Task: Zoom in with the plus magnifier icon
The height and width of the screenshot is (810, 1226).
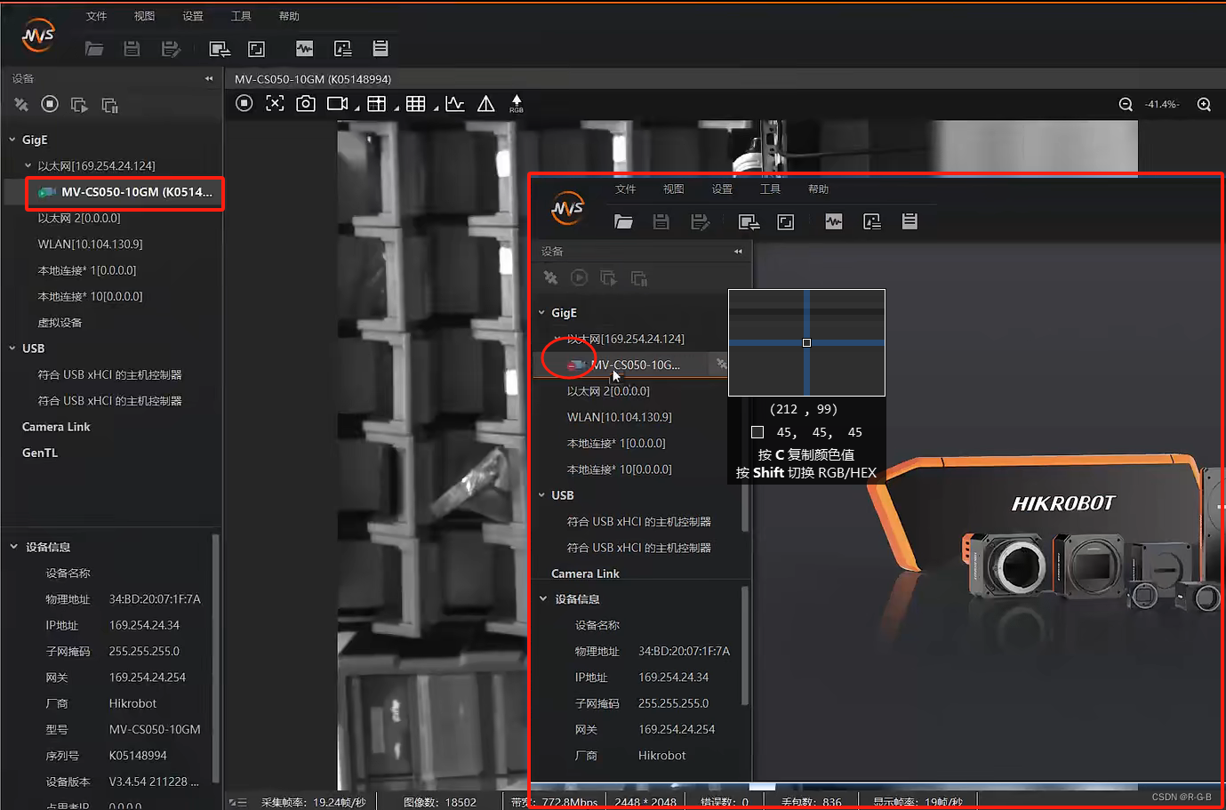Action: 1204,104
